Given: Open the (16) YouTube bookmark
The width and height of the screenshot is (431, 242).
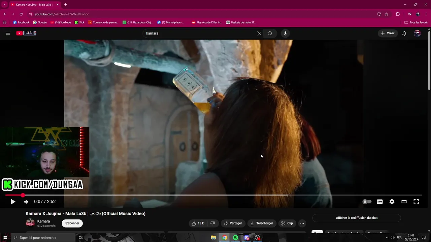Looking at the screenshot, I should 61,23.
